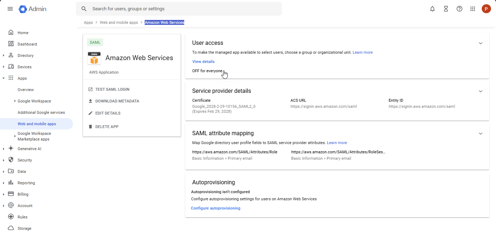Click the Directory person icon
The width and height of the screenshot is (496, 233).
click(x=11, y=55)
